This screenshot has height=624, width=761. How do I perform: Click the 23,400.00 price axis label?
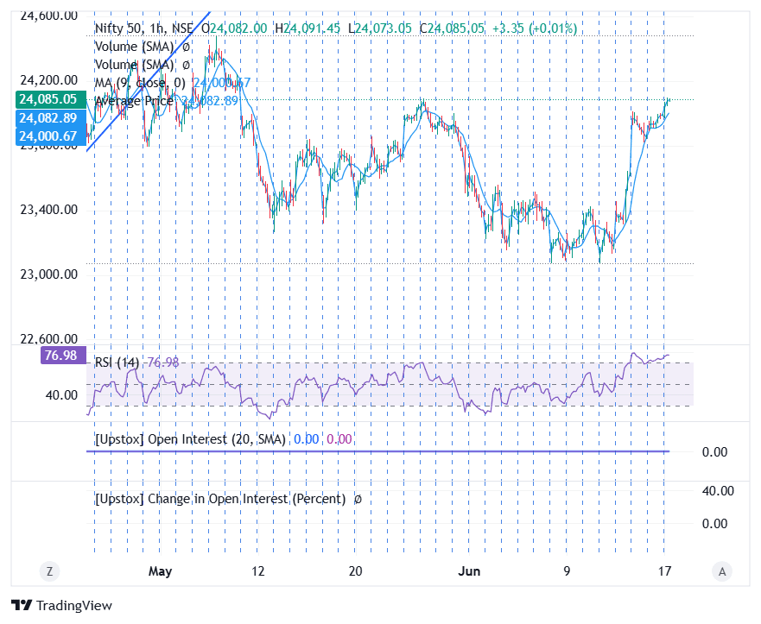tap(48, 210)
